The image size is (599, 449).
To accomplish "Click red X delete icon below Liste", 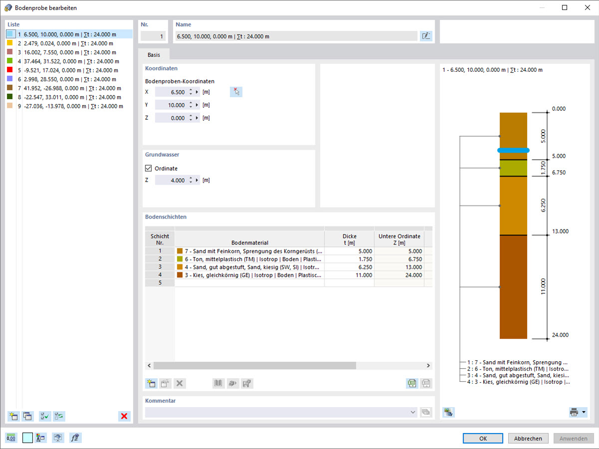I will (124, 416).
